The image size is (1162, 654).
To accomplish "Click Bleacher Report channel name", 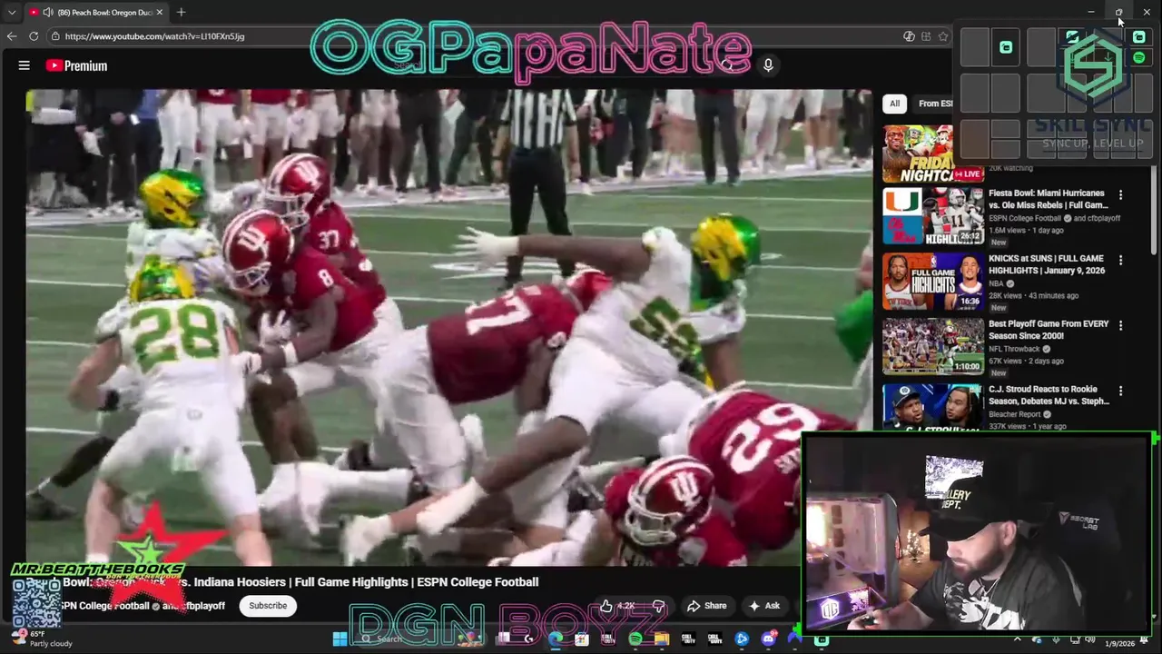I will point(1014,414).
